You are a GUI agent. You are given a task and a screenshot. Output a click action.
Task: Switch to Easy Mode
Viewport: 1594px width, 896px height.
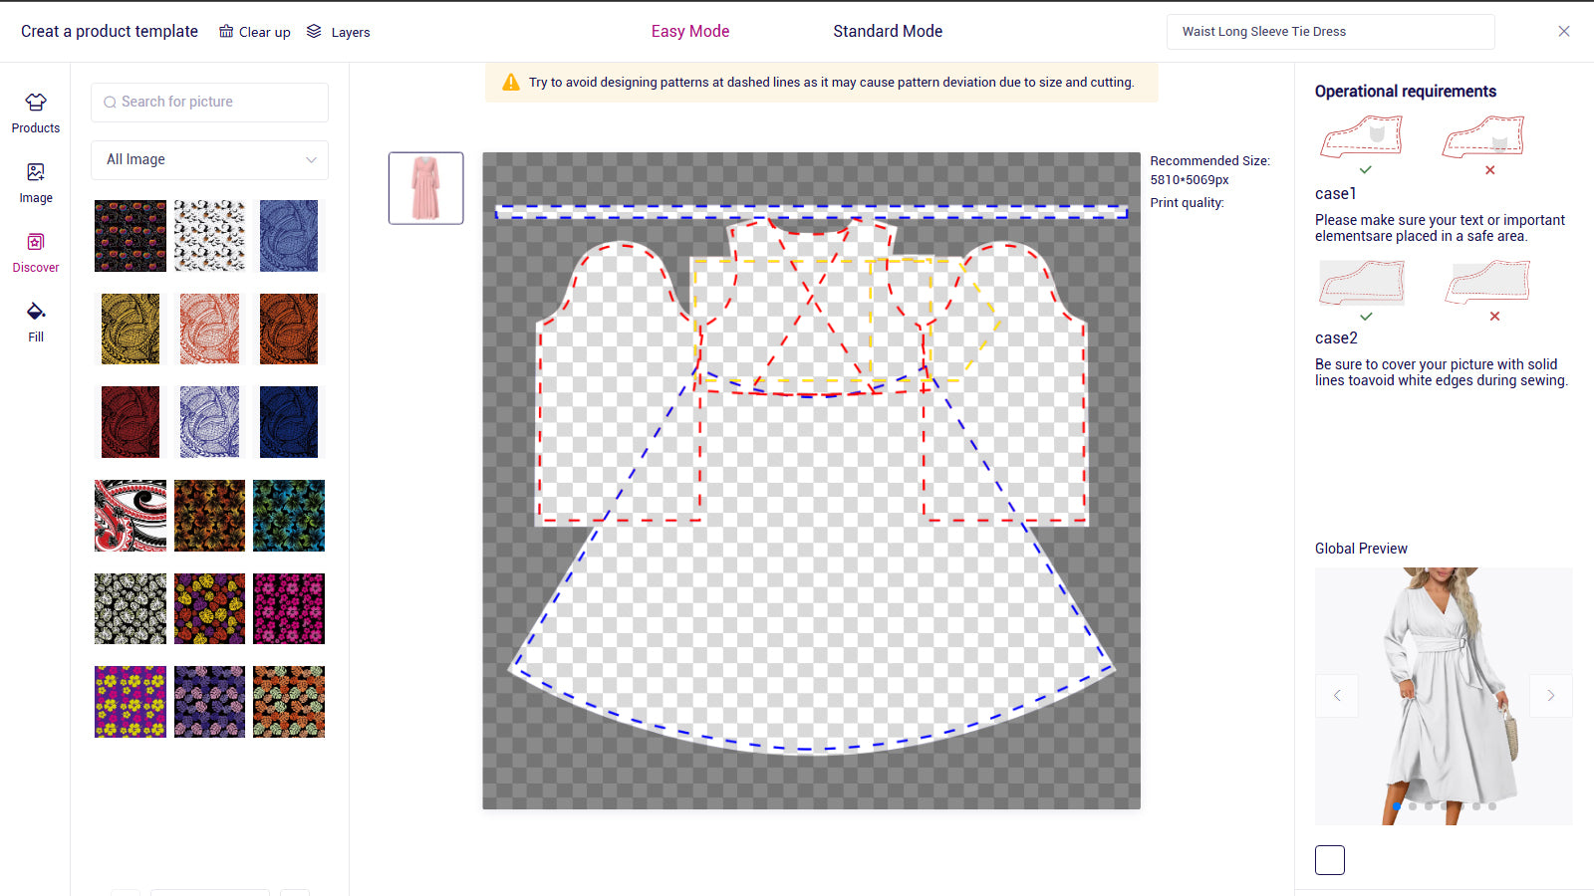(690, 31)
